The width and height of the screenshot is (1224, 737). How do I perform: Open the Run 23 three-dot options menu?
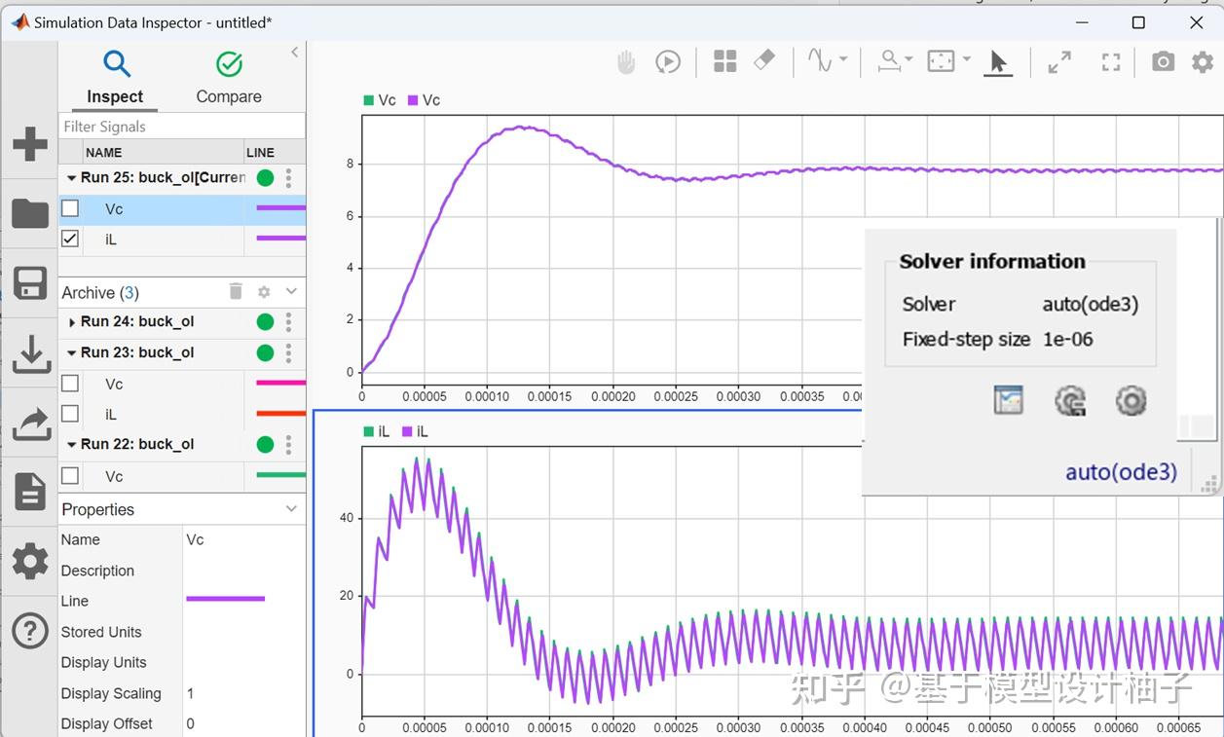288,352
